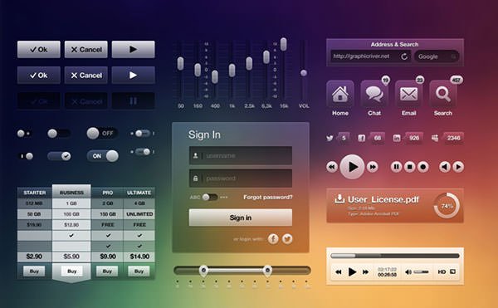Click the VOL slider knob
Viewport: 498px width, 308px height.
[304, 73]
